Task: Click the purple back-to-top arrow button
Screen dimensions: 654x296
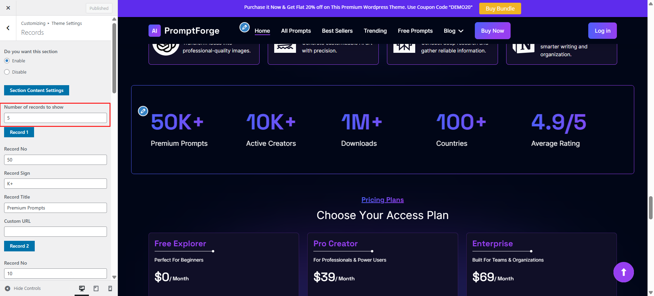Action: pyautogui.click(x=624, y=272)
